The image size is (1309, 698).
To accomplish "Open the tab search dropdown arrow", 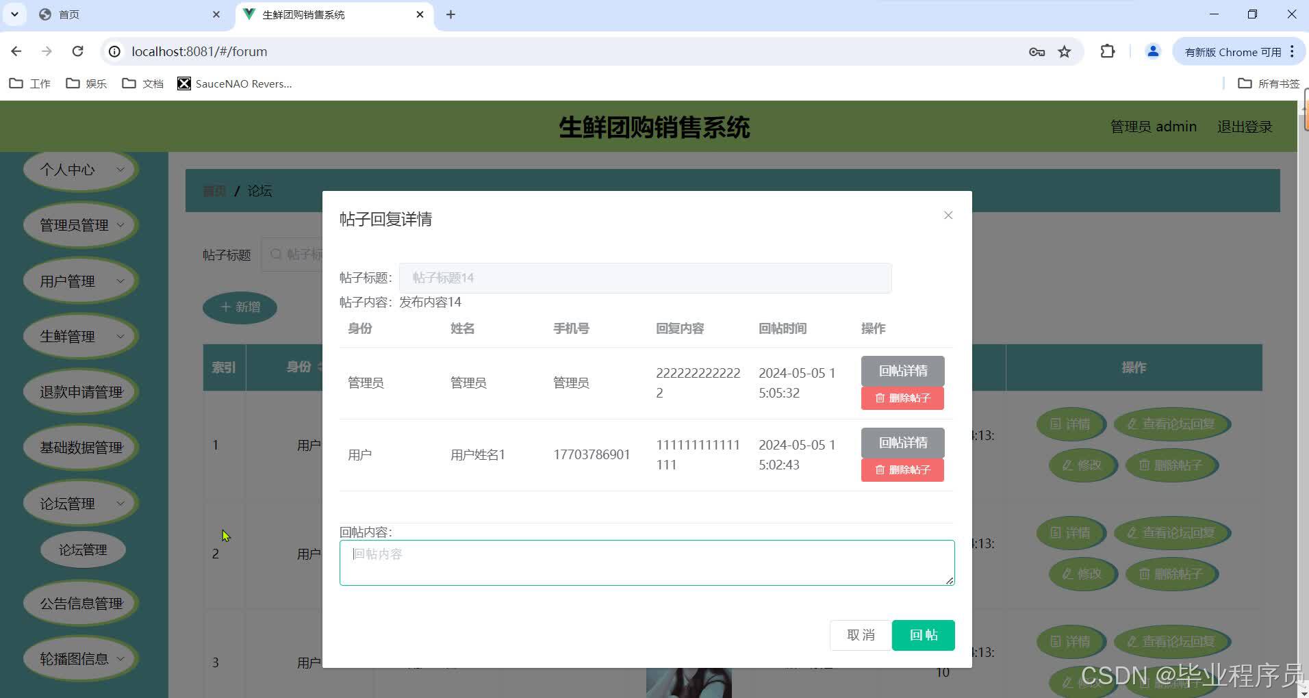I will [14, 14].
